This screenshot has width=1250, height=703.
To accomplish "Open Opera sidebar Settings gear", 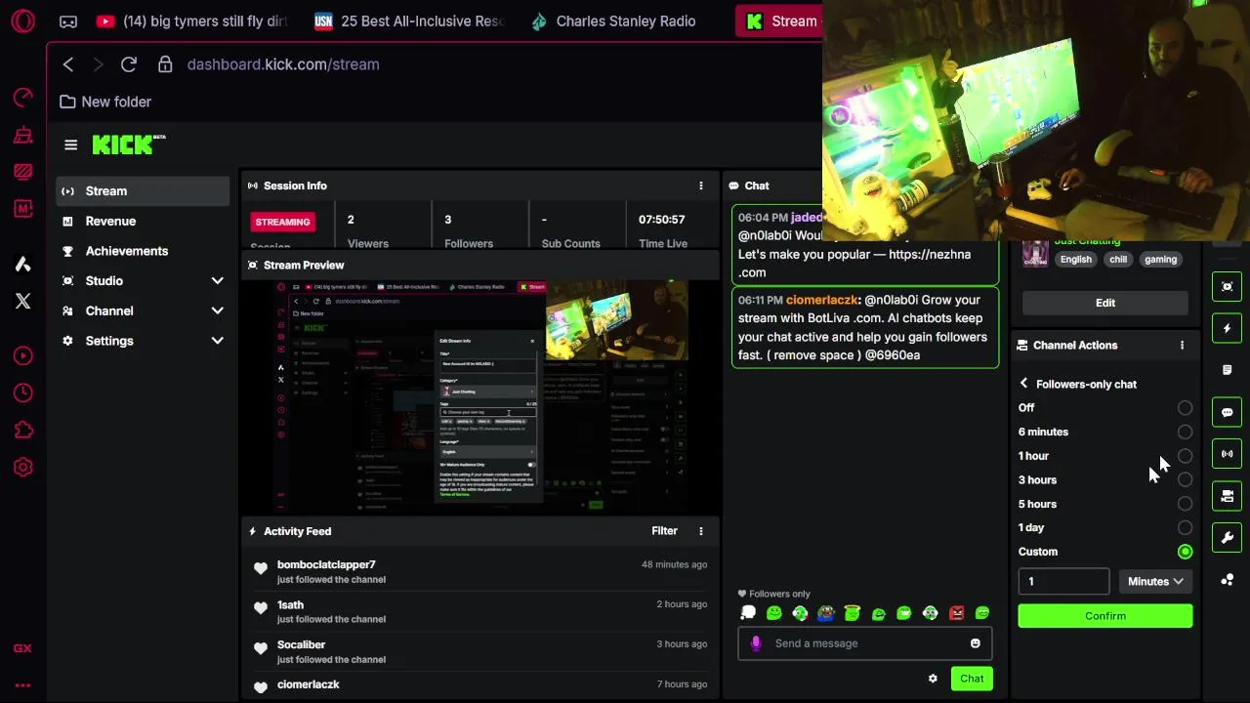I will (x=23, y=468).
